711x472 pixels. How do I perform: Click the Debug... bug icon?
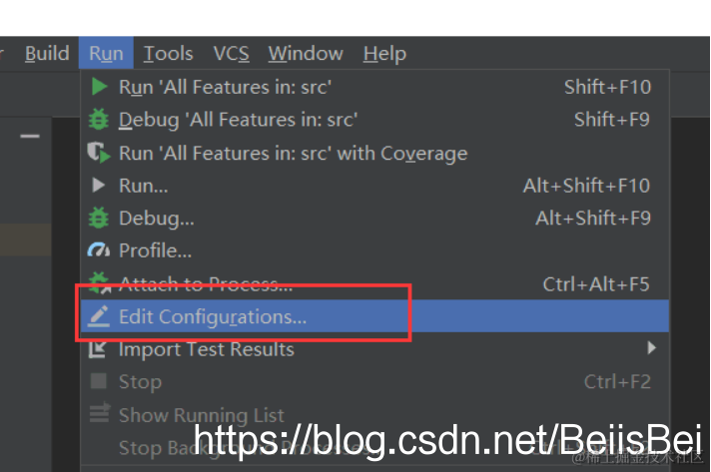99,218
